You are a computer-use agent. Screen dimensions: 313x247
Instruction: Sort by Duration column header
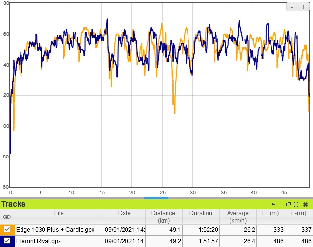[x=201, y=213]
